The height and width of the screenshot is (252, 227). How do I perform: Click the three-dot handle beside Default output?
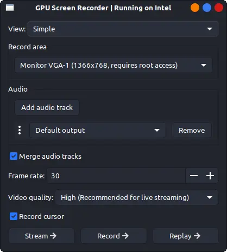coord(20,130)
